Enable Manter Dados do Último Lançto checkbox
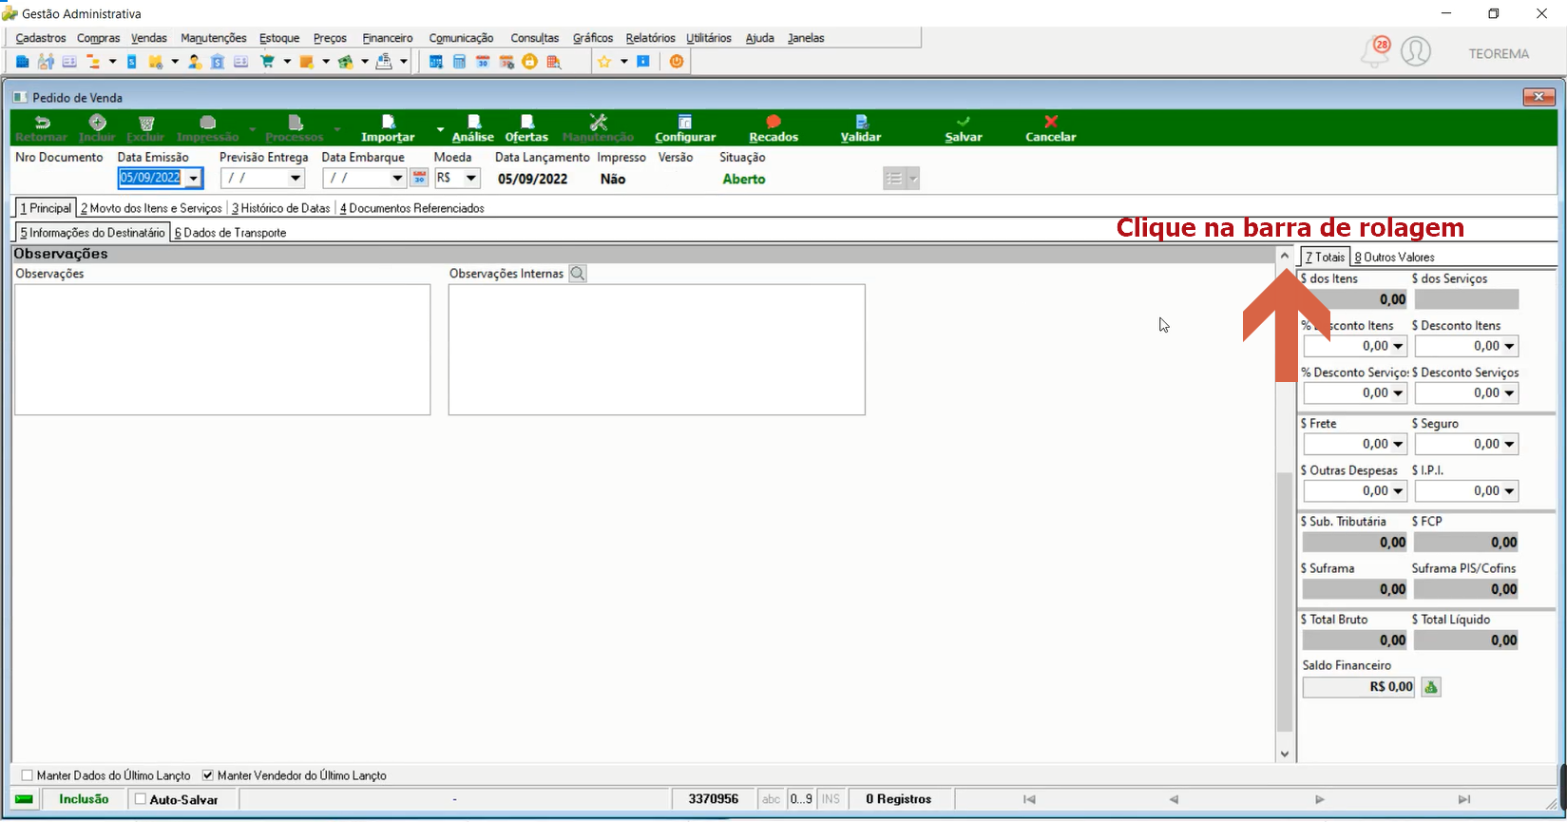This screenshot has height=822, width=1567. [27, 775]
